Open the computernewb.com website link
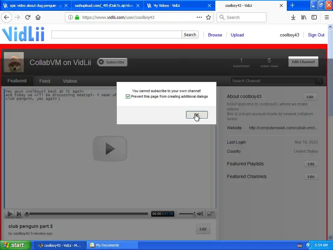The width and height of the screenshot is (333, 250). click(x=283, y=128)
